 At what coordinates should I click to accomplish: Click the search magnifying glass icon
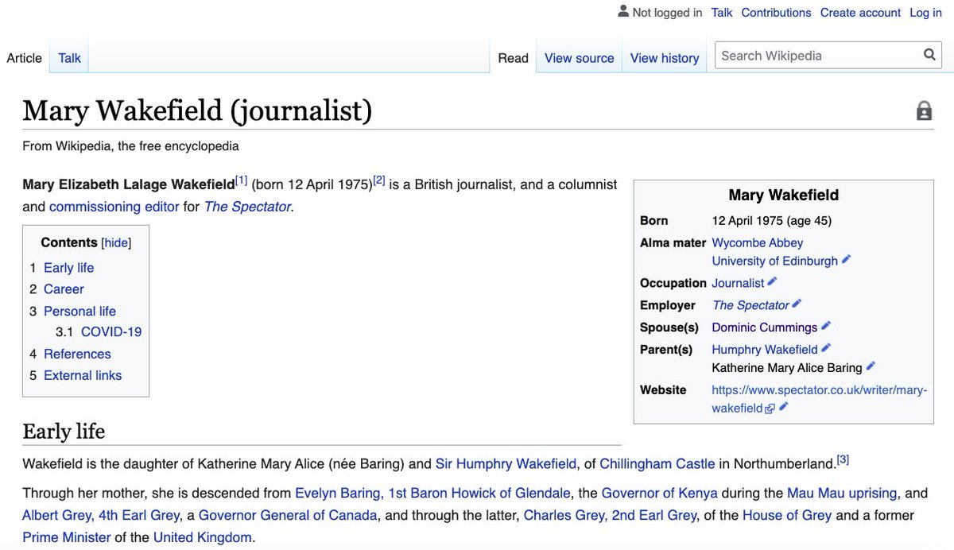(929, 56)
